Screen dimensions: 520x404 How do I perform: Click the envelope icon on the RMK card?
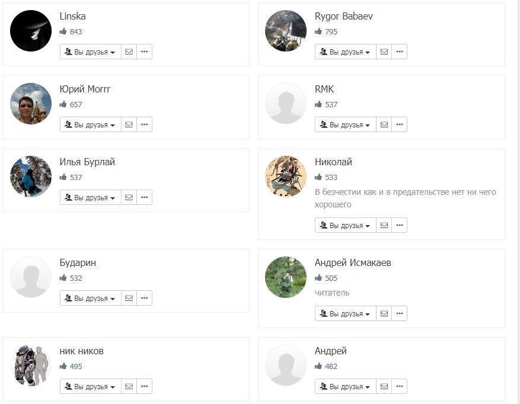tap(384, 124)
